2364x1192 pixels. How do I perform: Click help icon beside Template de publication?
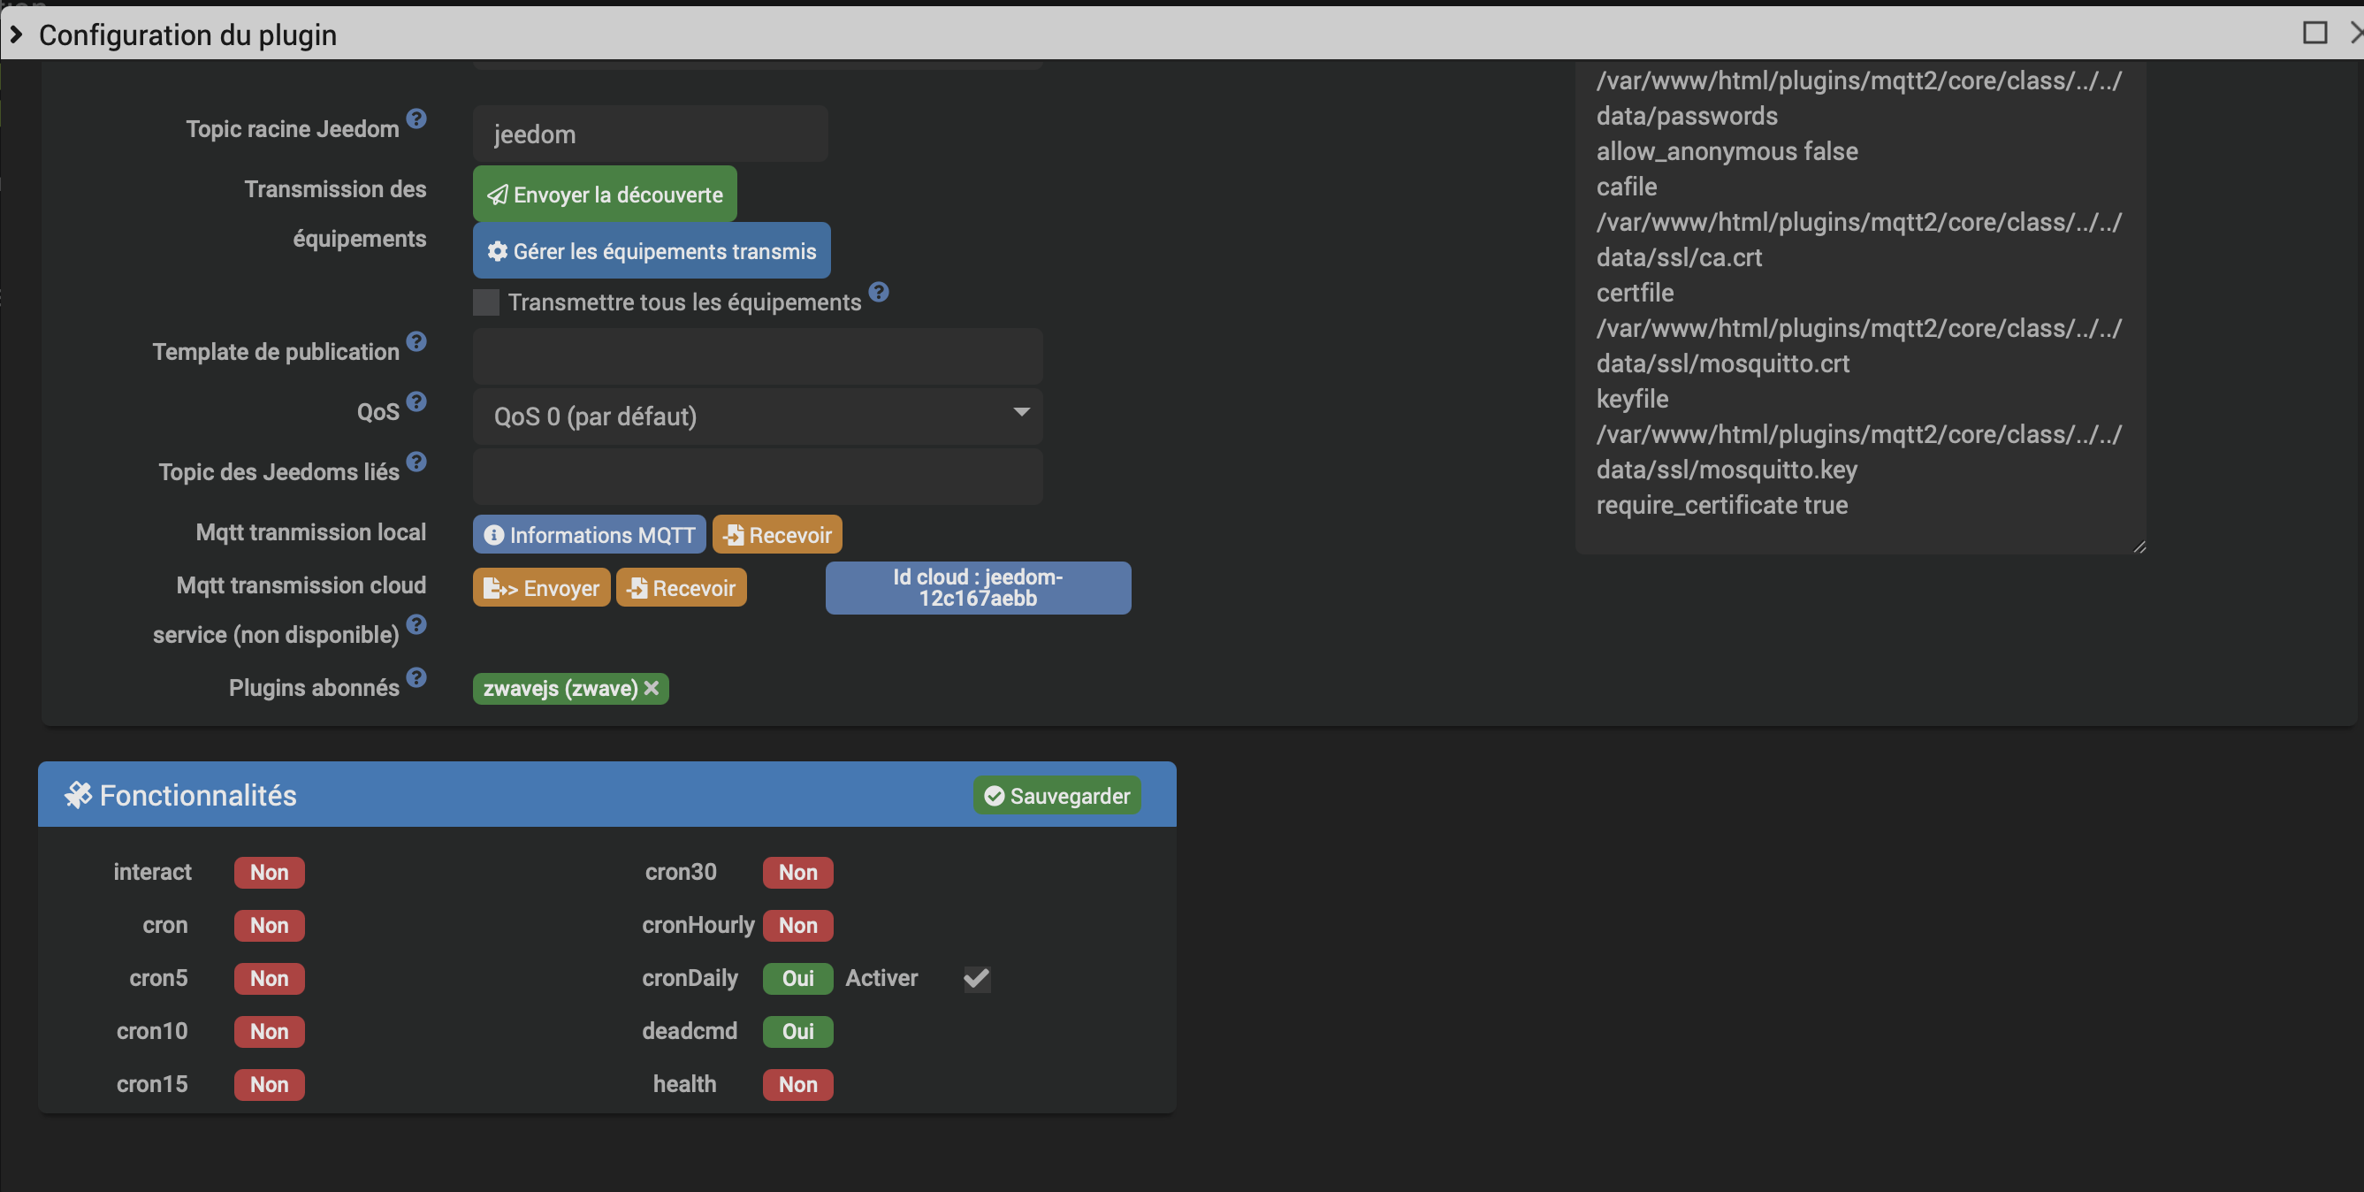click(416, 341)
